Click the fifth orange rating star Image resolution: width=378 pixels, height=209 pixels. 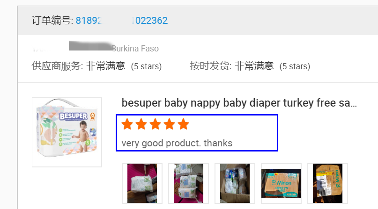coord(184,124)
